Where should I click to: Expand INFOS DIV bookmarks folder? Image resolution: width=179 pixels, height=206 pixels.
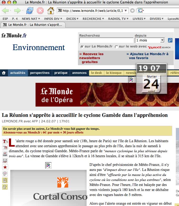(x=53, y=19)
